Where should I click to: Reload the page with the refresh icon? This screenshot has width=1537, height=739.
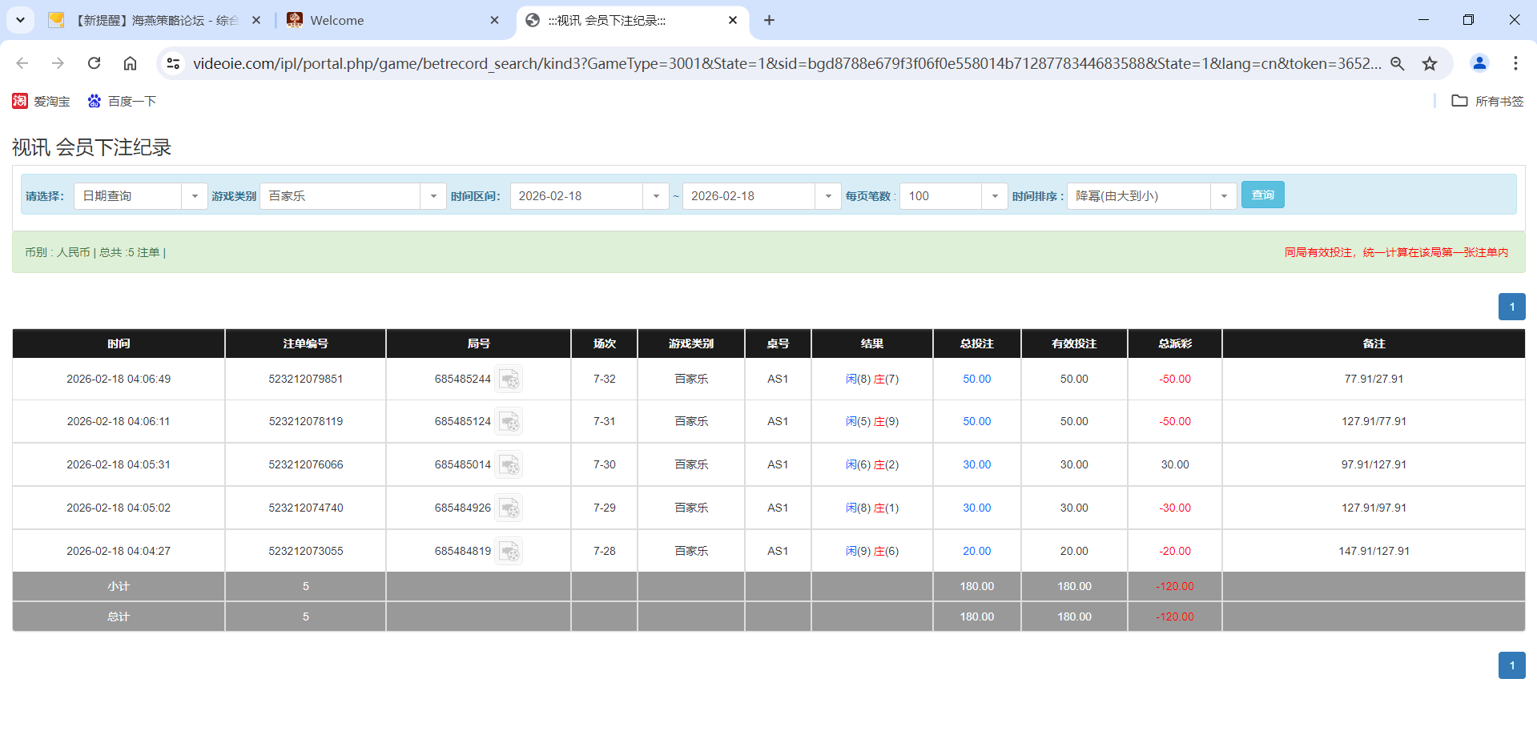(94, 63)
